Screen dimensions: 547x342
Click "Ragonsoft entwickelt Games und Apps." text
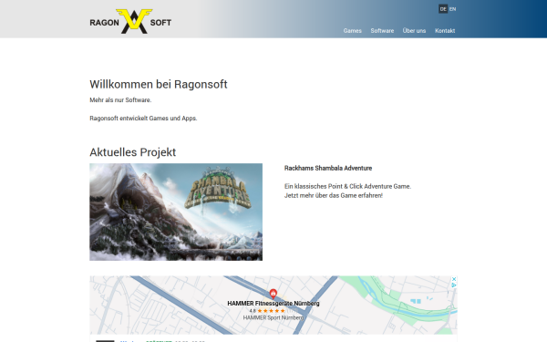pos(143,119)
